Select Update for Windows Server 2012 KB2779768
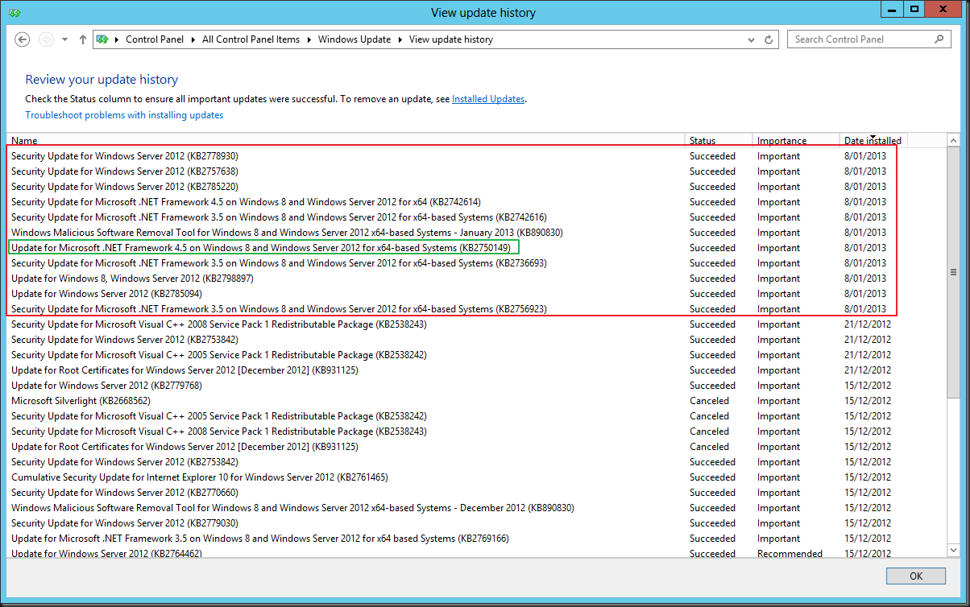 click(475, 386)
